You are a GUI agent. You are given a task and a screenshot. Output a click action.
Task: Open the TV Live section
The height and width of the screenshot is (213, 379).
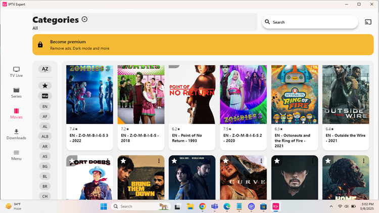click(x=16, y=72)
